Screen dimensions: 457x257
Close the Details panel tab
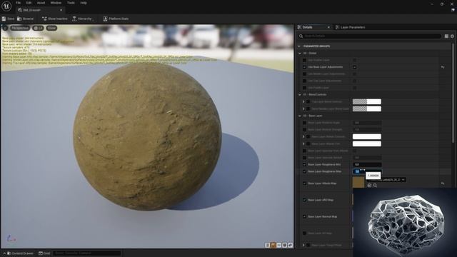(x=328, y=27)
